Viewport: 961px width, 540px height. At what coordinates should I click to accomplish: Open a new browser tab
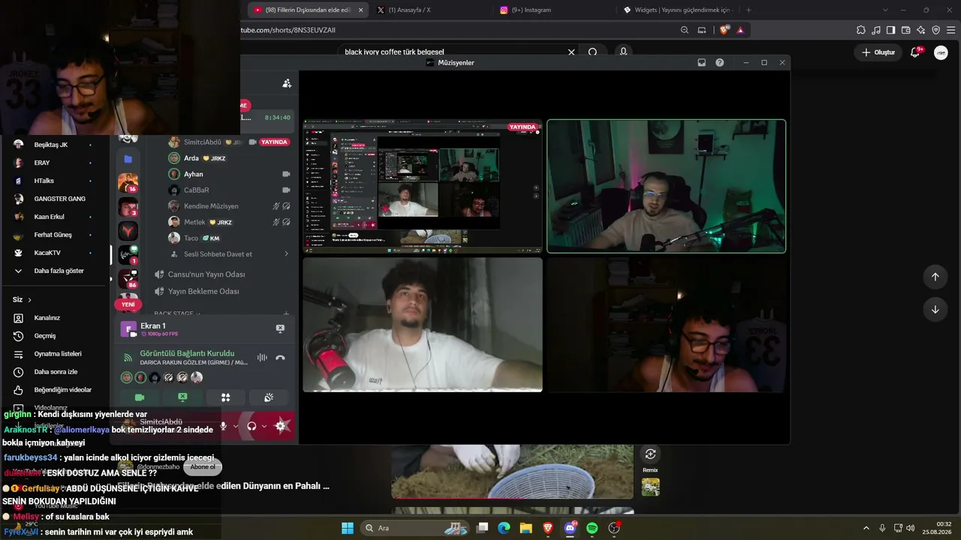point(749,10)
